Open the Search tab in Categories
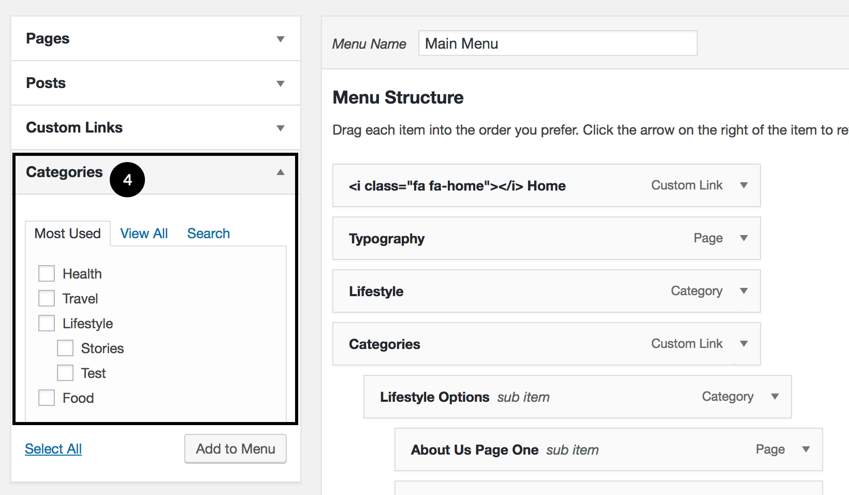Viewport: 849px width, 495px height. (208, 233)
